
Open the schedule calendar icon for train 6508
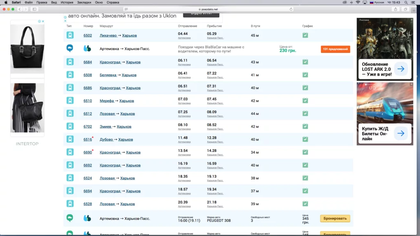305,75
